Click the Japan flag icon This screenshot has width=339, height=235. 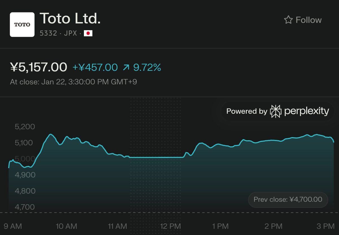pyautogui.click(x=88, y=34)
